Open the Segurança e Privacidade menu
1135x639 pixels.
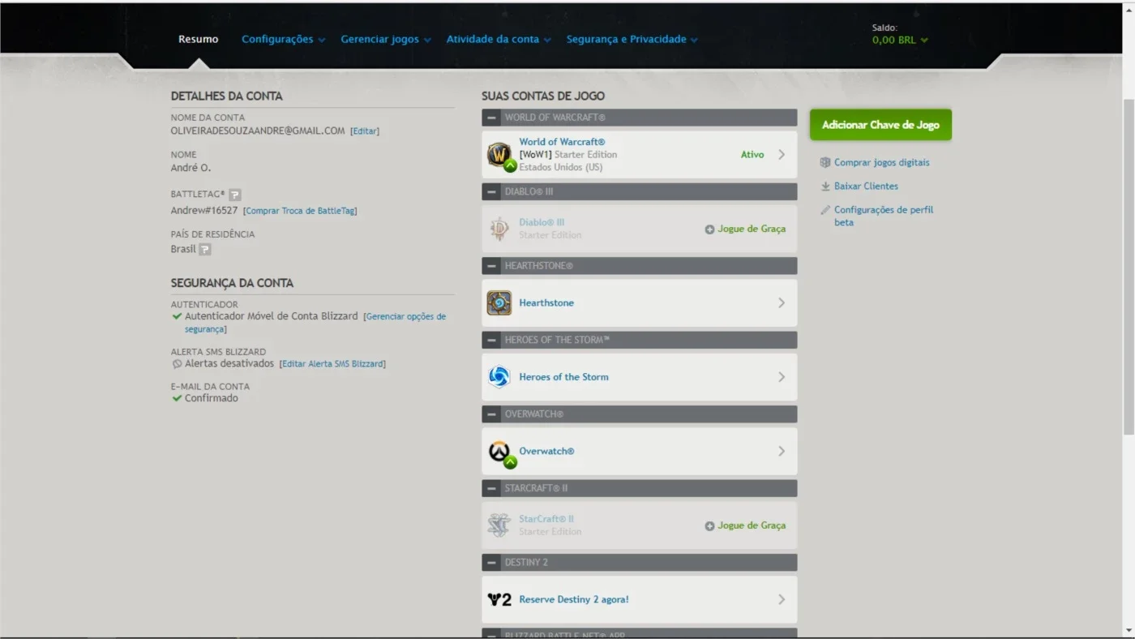(x=632, y=39)
